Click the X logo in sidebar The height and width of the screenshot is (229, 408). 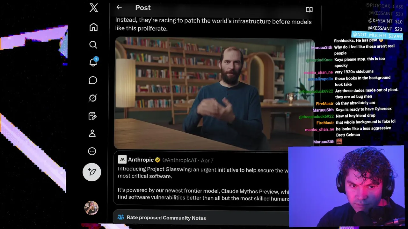94,8
